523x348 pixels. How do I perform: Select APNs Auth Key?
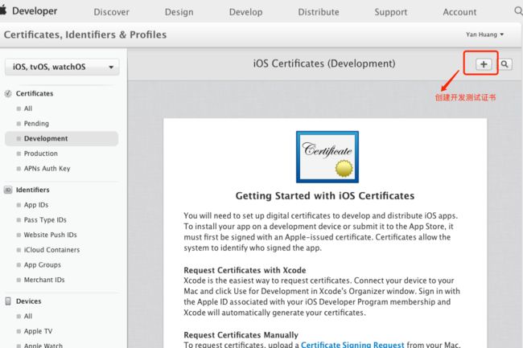[47, 169]
